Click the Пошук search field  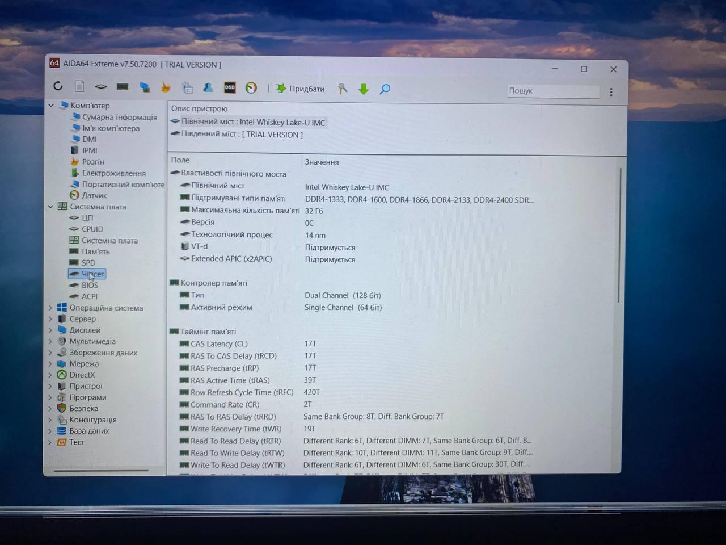[553, 91]
